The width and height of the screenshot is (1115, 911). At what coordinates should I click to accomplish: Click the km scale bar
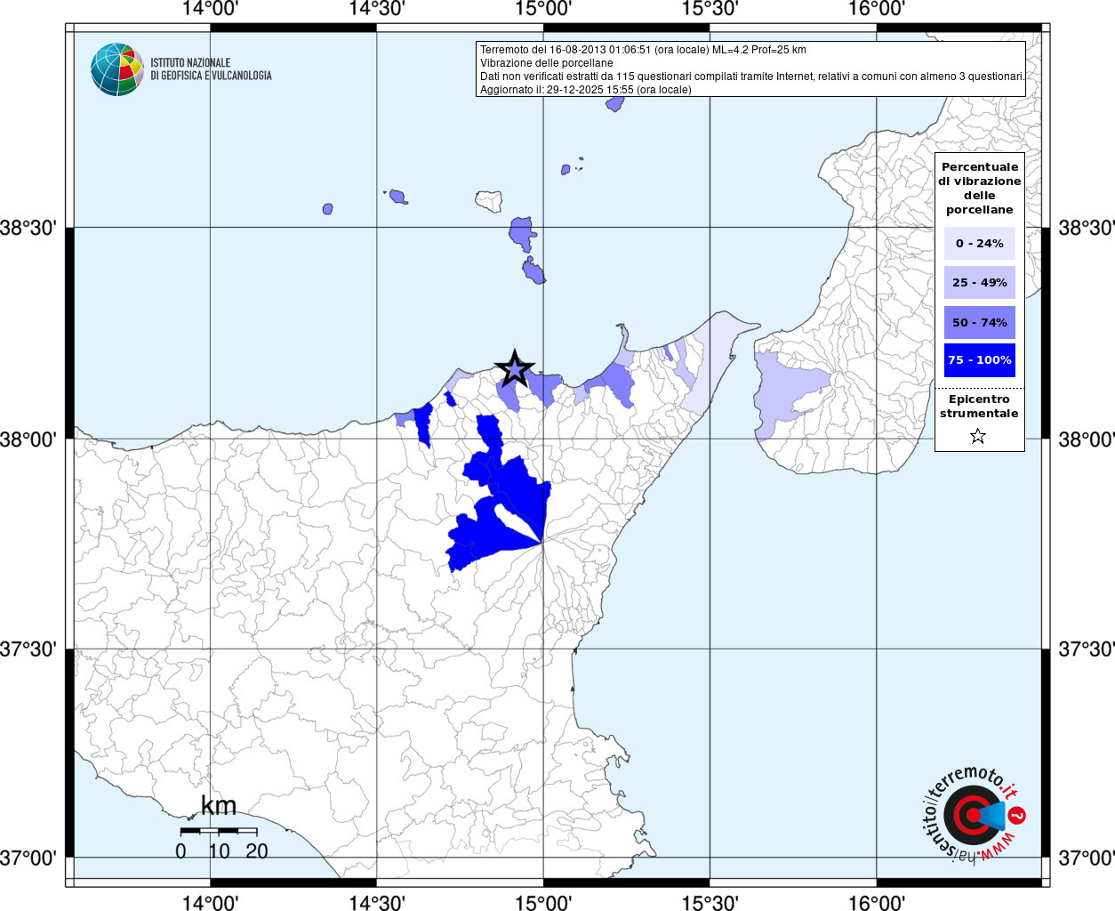click(218, 830)
